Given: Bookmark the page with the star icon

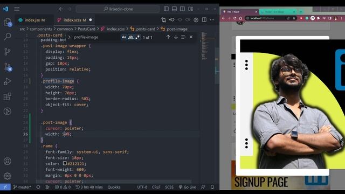Looking at the screenshot, I should click(x=294, y=18).
